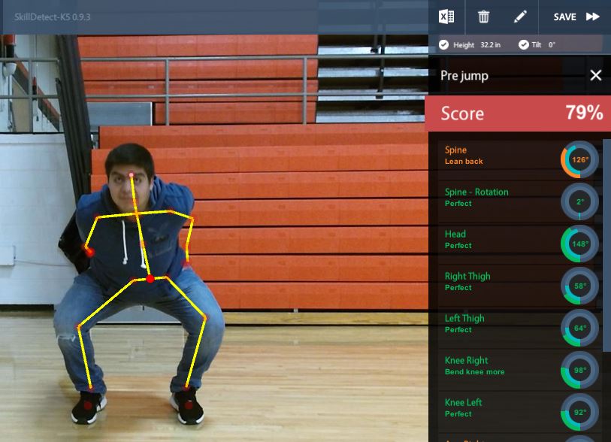Click the SkillDetect-K5 0.9.3 title
Viewport: 611px width, 442px height.
click(52, 17)
